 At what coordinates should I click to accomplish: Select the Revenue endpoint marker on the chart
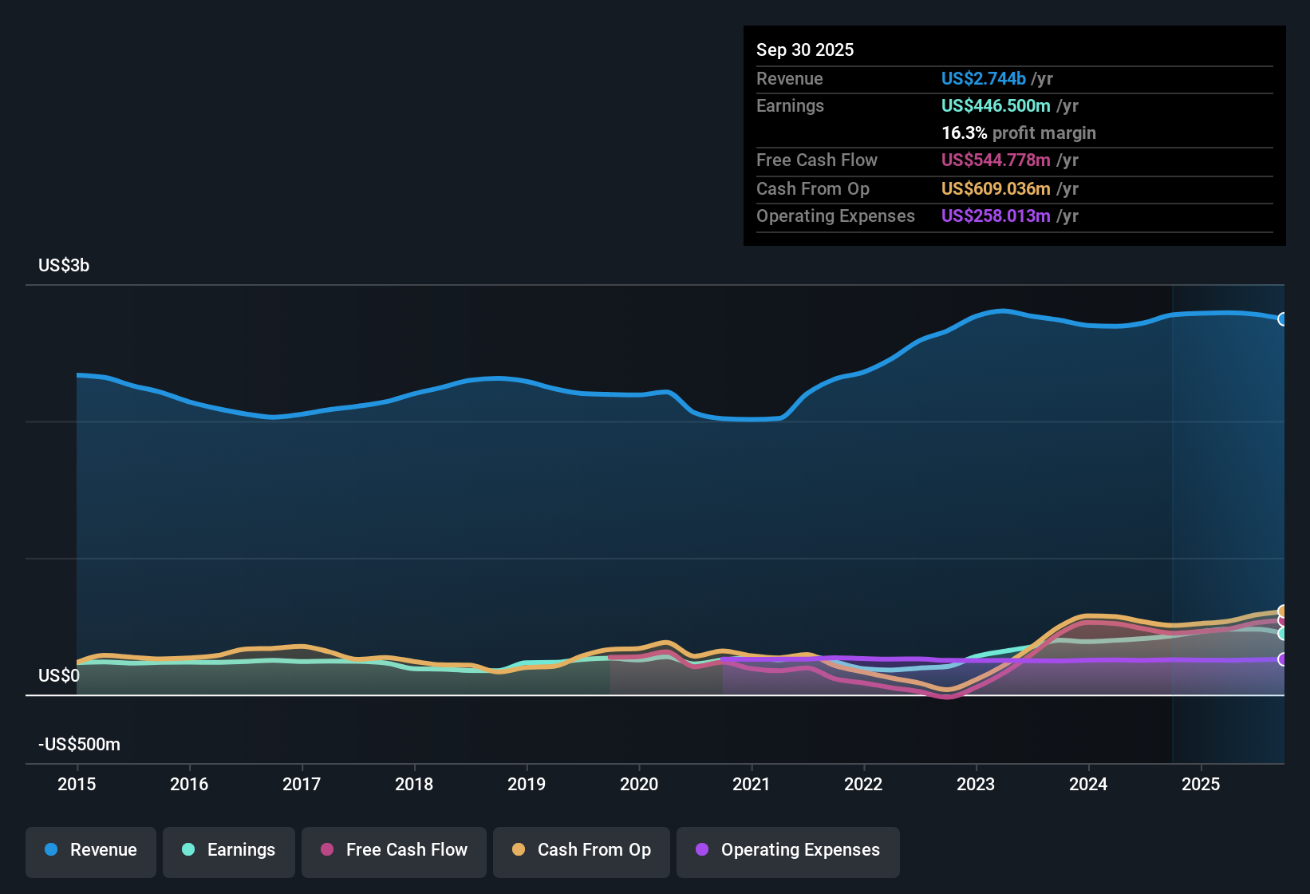(1284, 319)
